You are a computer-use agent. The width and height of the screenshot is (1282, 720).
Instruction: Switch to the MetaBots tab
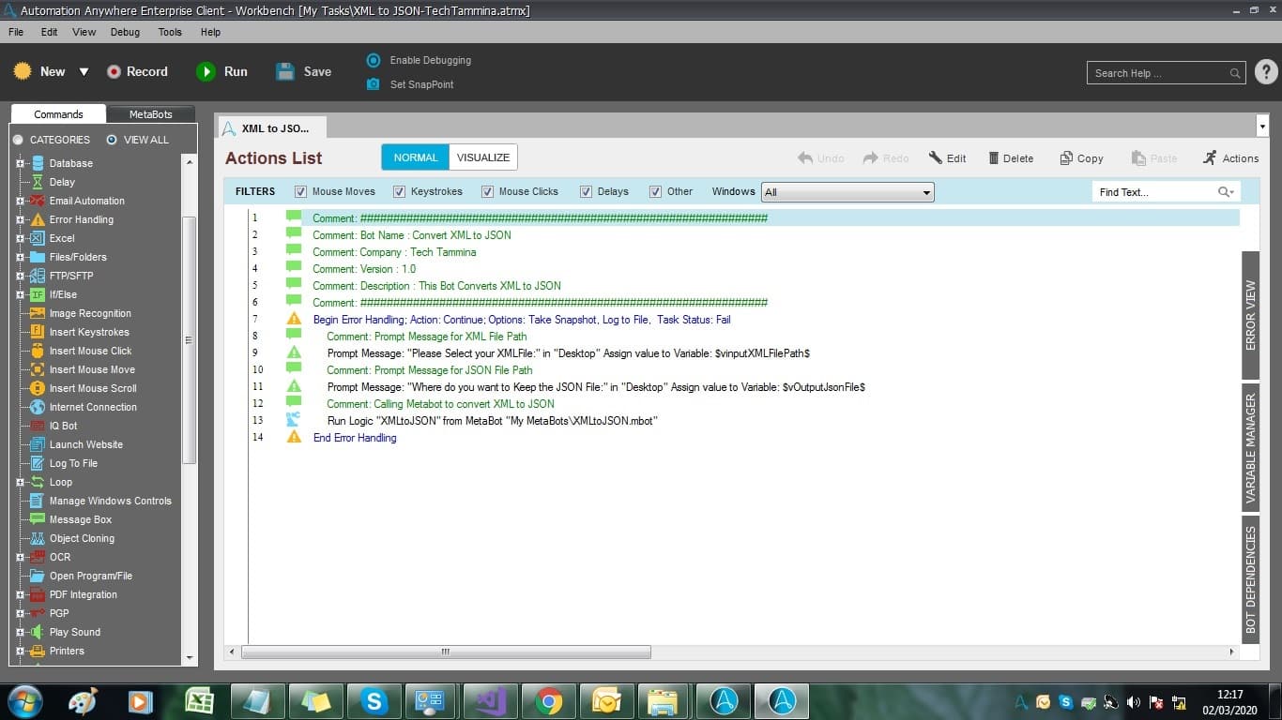tap(151, 114)
